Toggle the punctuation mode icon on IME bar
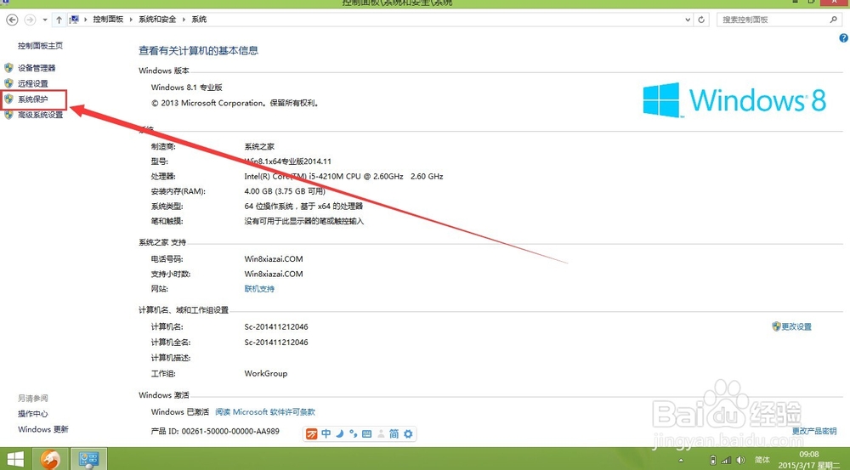 [354, 433]
